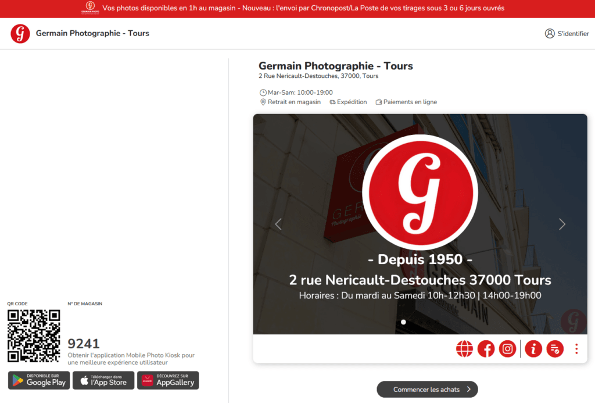Screen dimensions: 595x403
Task: Click the Expédition label
Action: [352, 102]
